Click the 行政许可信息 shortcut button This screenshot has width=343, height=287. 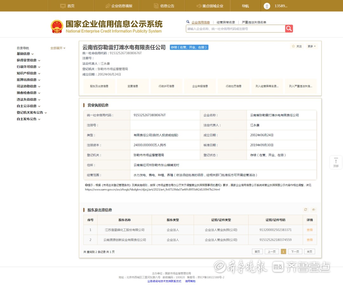click(x=166, y=86)
